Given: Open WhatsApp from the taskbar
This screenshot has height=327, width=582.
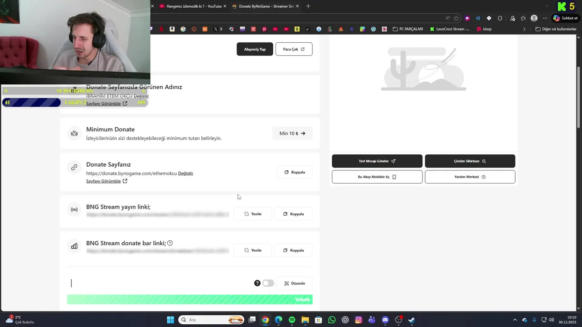Looking at the screenshot, I should point(332,320).
